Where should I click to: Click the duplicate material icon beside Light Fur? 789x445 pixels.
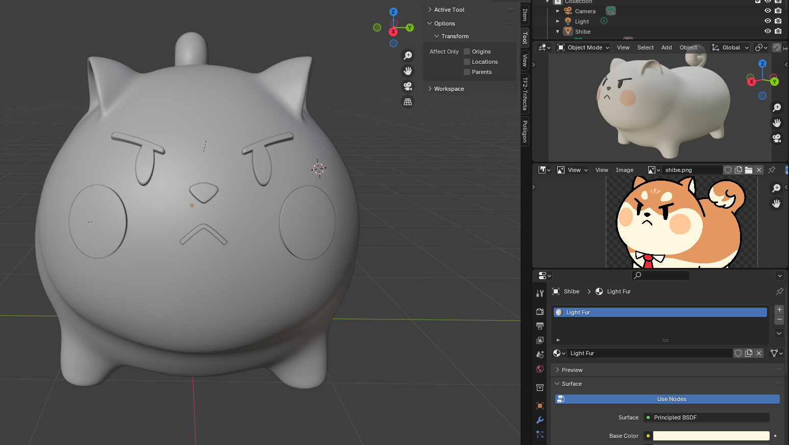749,353
